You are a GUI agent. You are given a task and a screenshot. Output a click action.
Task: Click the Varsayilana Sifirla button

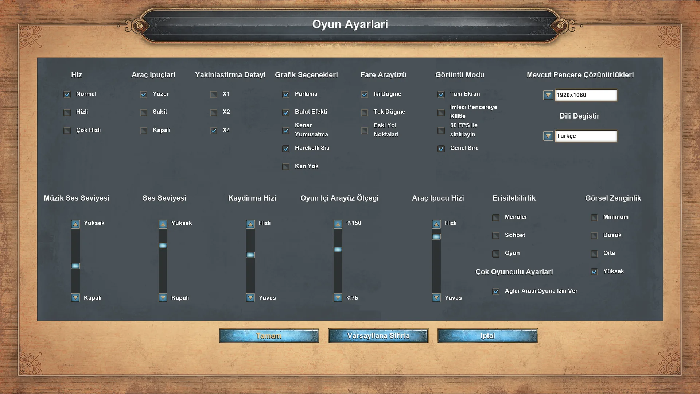coord(378,336)
